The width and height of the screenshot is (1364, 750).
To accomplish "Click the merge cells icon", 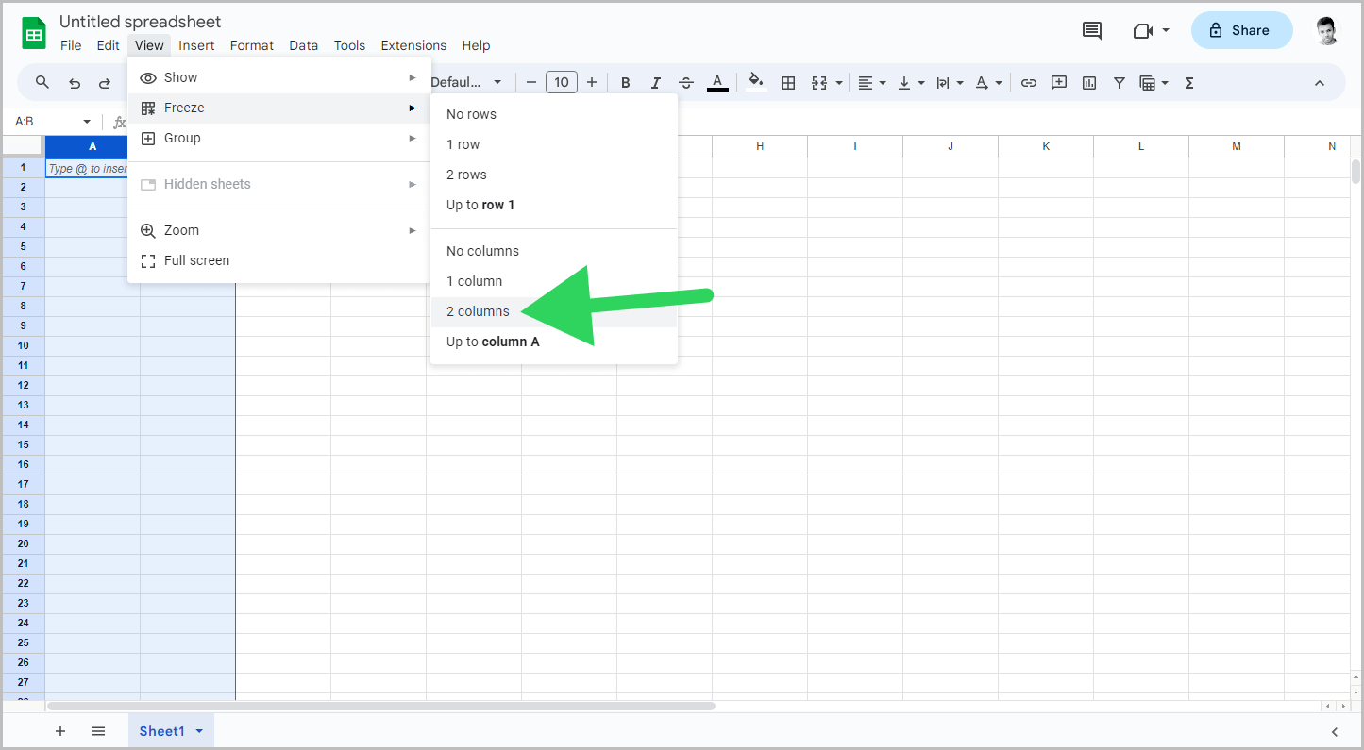I will click(818, 83).
